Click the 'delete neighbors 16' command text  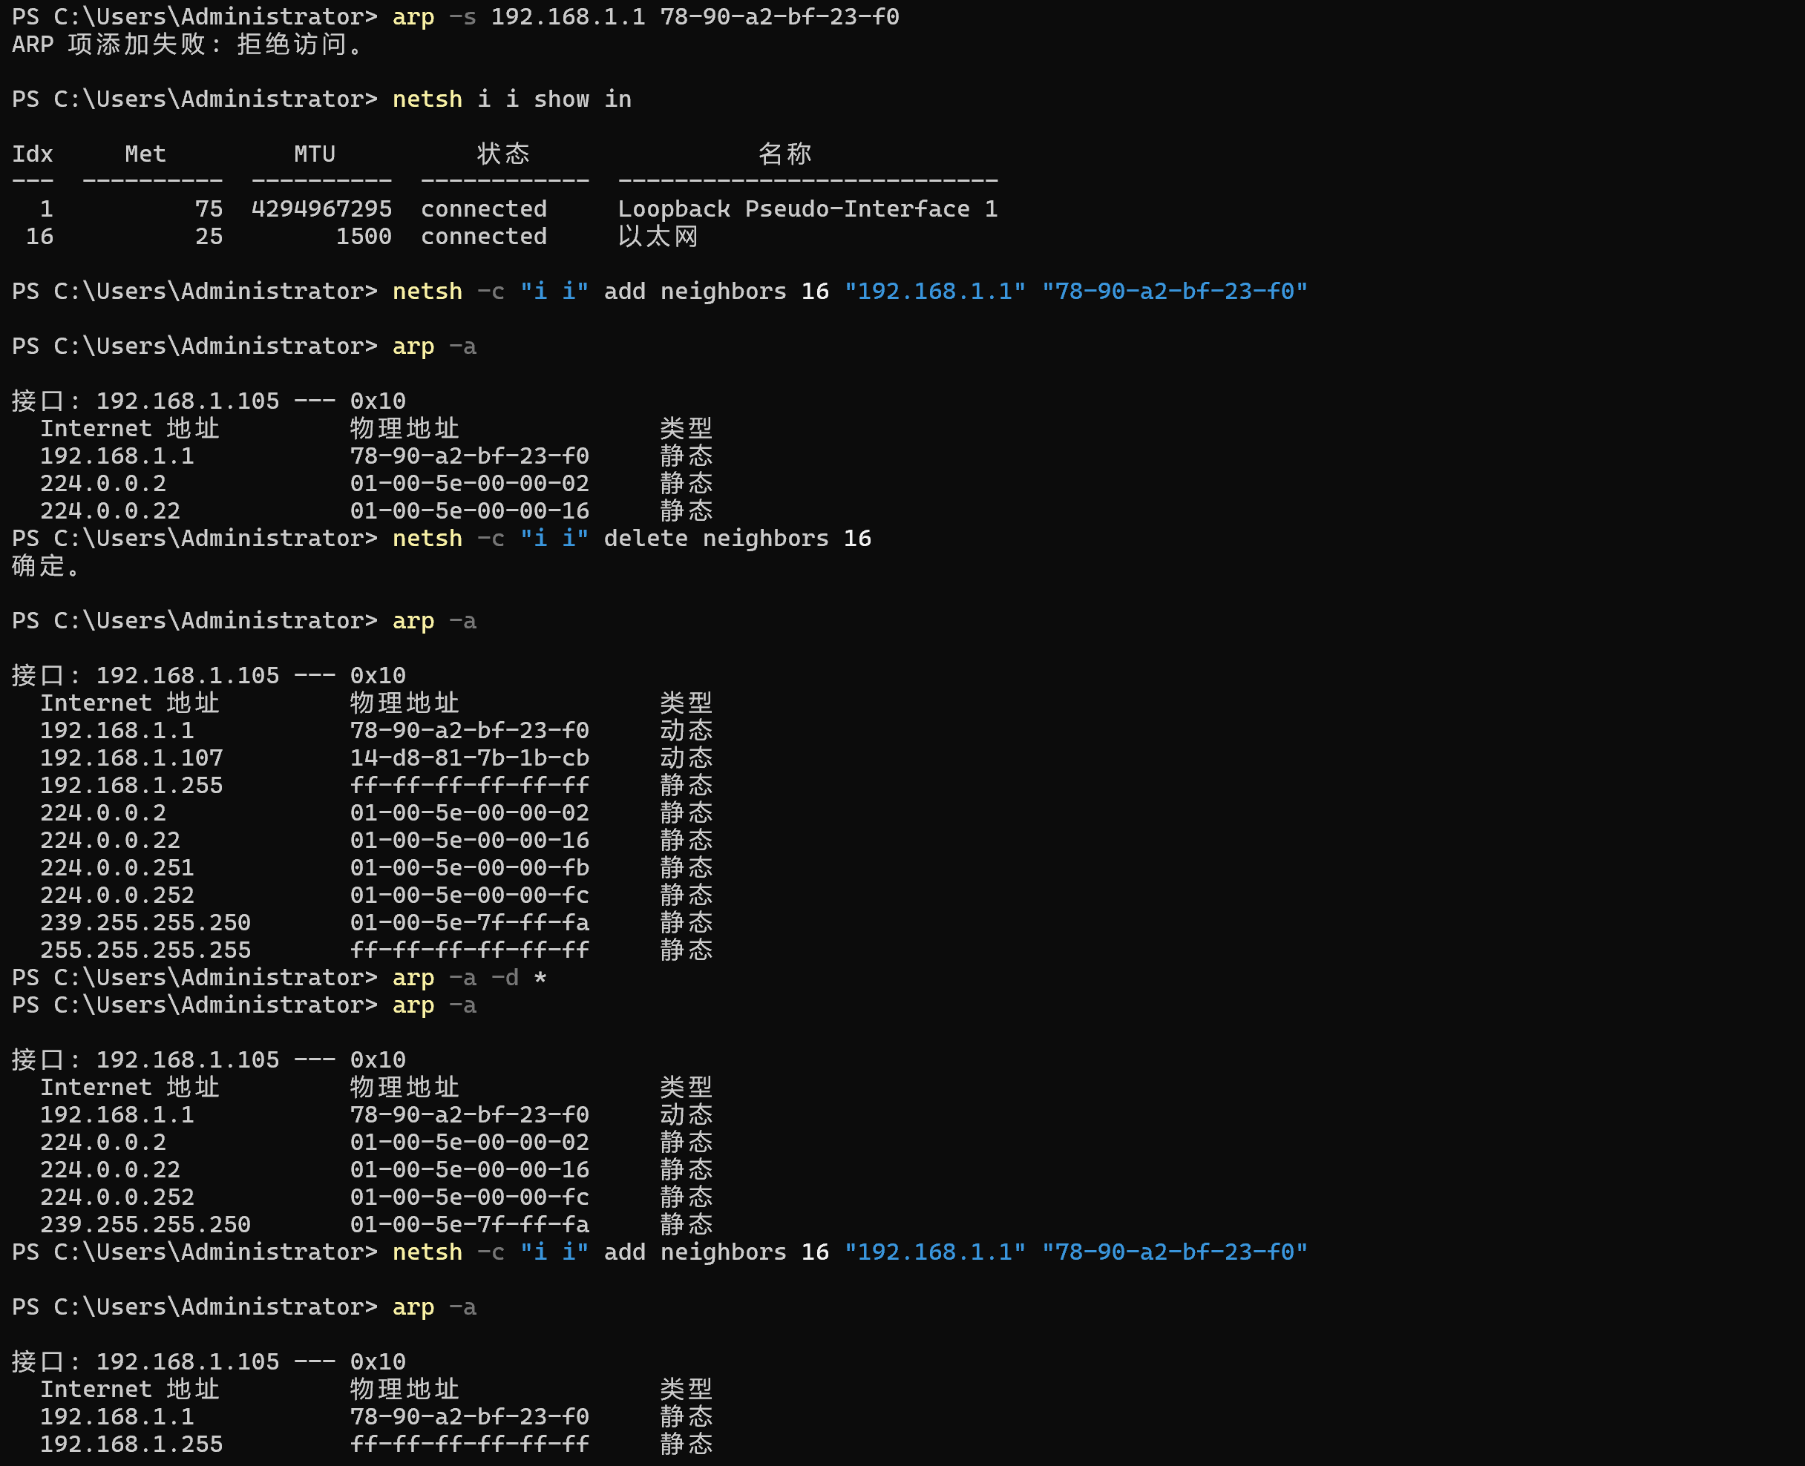click(736, 539)
